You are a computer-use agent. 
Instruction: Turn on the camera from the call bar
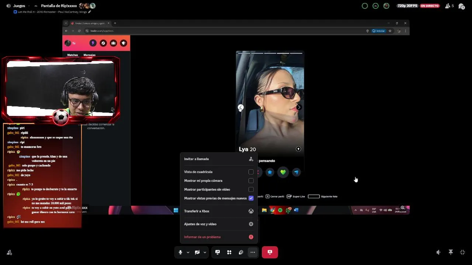197,252
